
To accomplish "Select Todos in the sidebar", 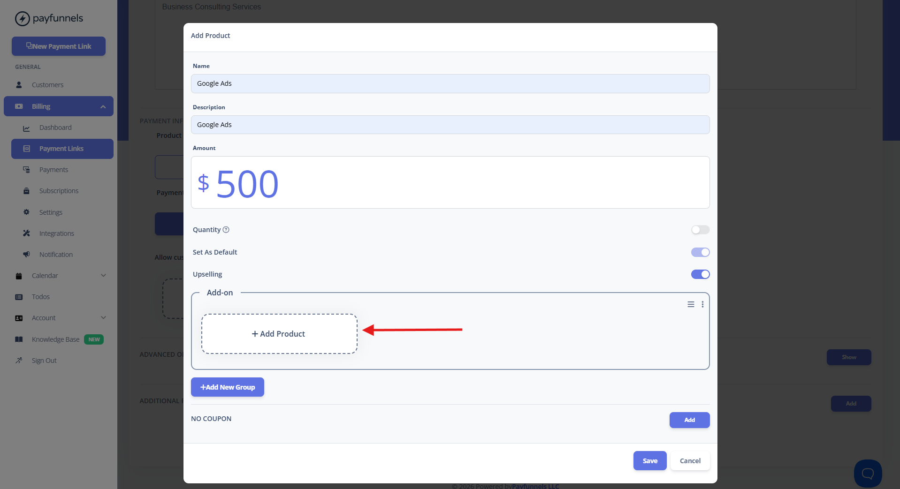I will click(59, 297).
